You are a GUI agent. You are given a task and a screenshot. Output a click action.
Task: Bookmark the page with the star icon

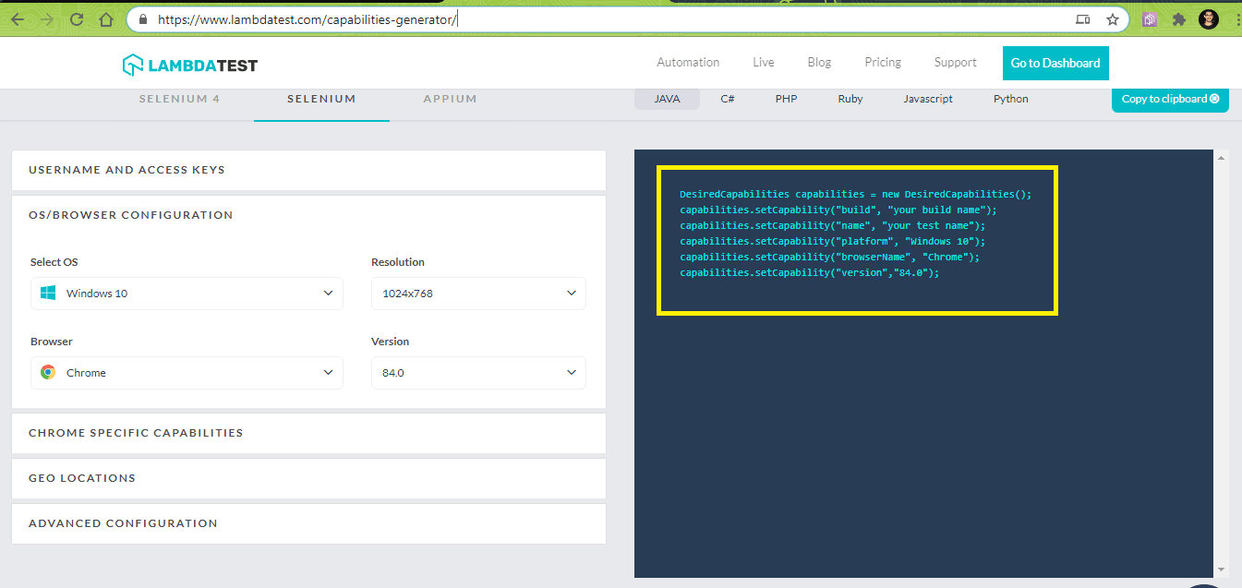pos(1113,18)
